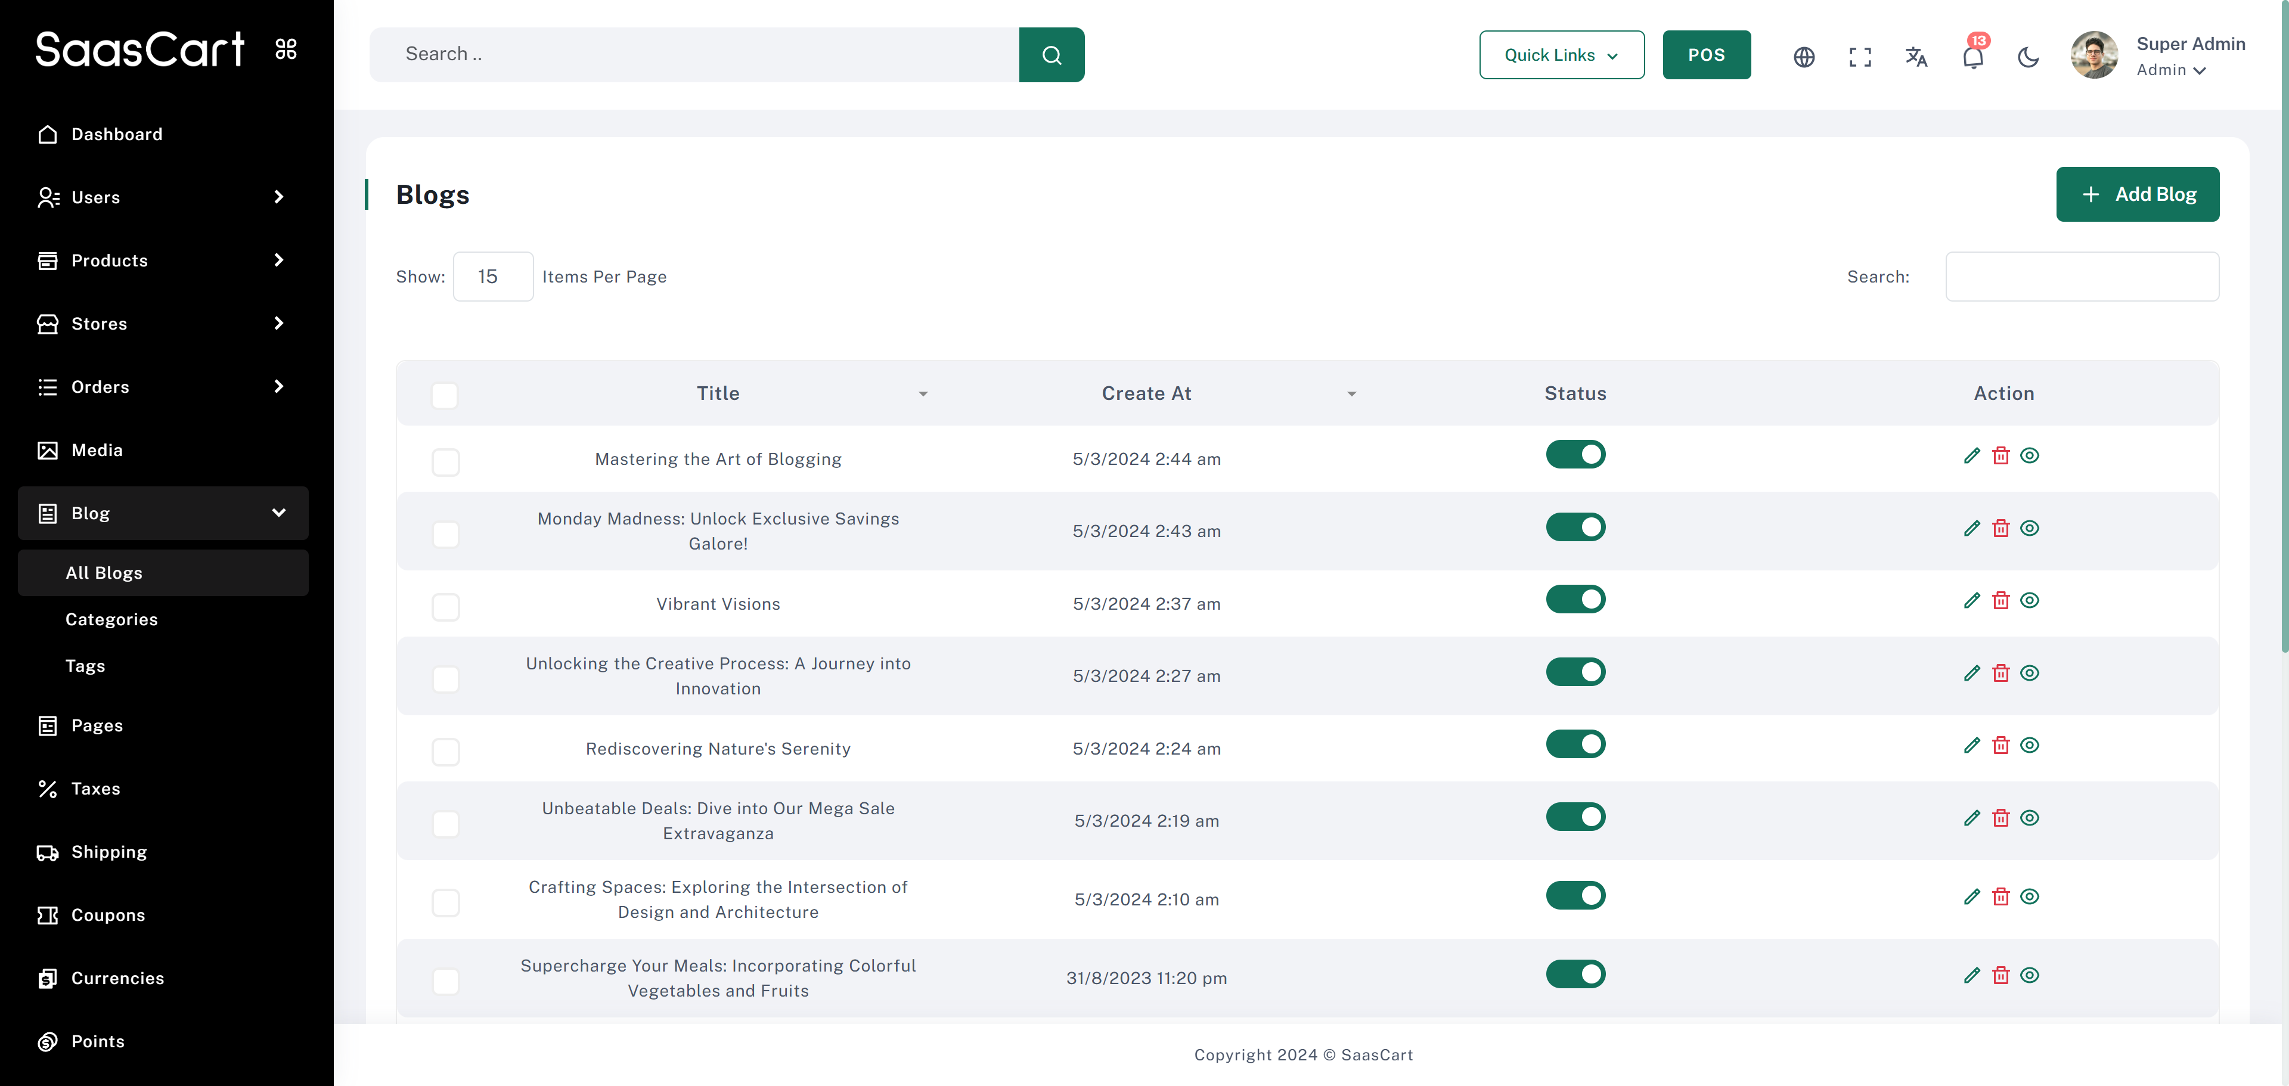Check the Vibrant Visions row checkbox
The image size is (2289, 1086).
445,607
